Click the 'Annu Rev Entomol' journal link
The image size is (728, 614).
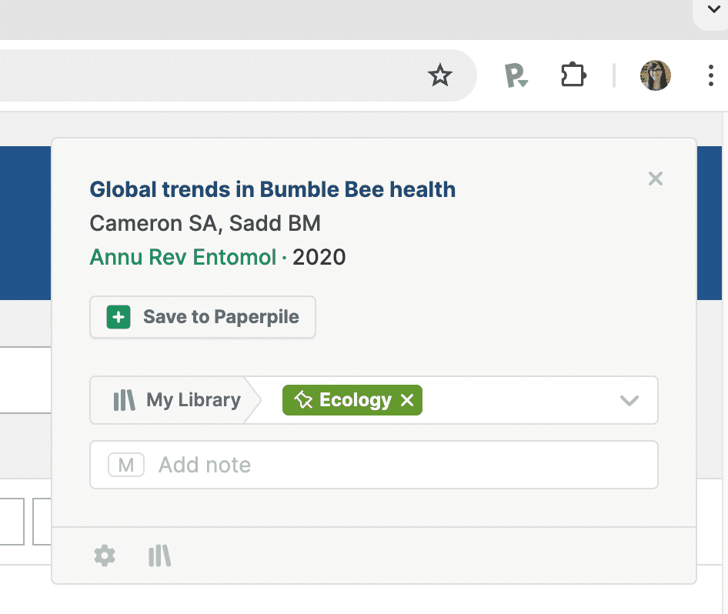(x=182, y=257)
